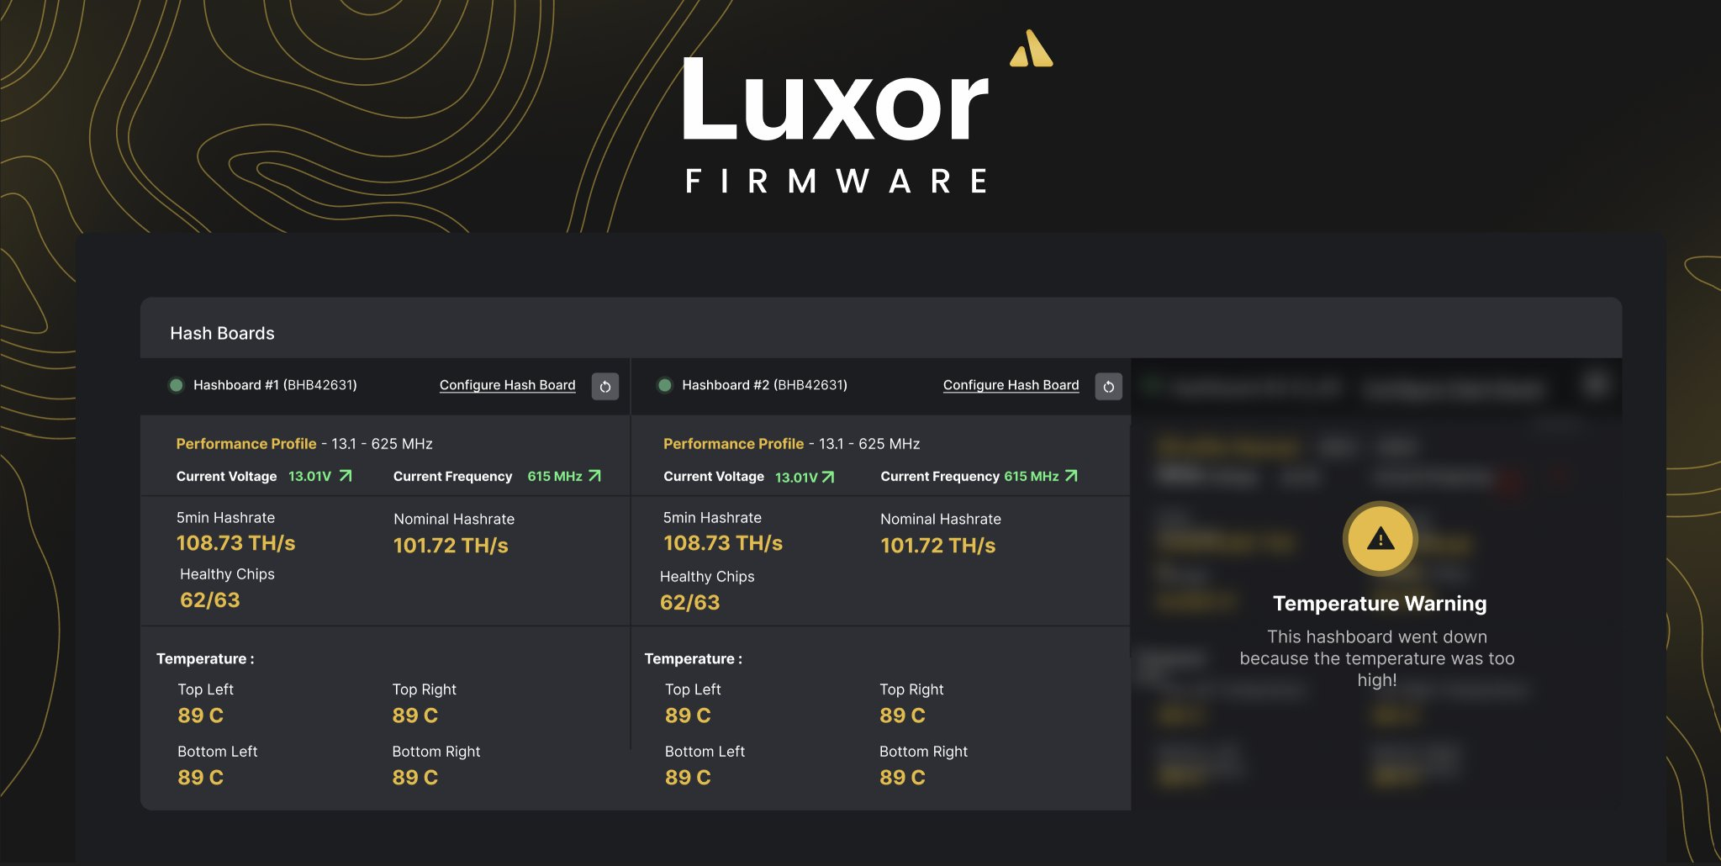Viewport: 1721px width, 866px height.
Task: Open Configure Hash Board for Hashboard #2
Action: point(1011,385)
